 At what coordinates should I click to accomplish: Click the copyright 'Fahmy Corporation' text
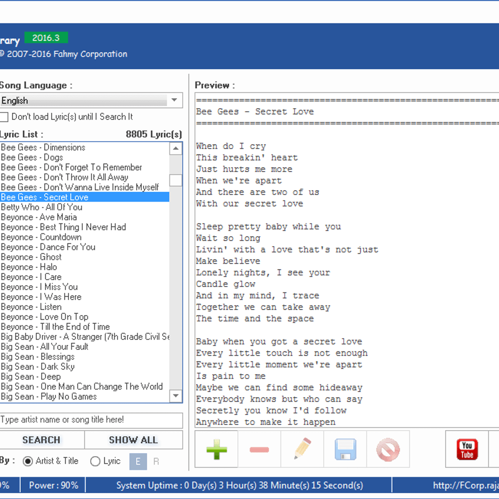point(91,54)
